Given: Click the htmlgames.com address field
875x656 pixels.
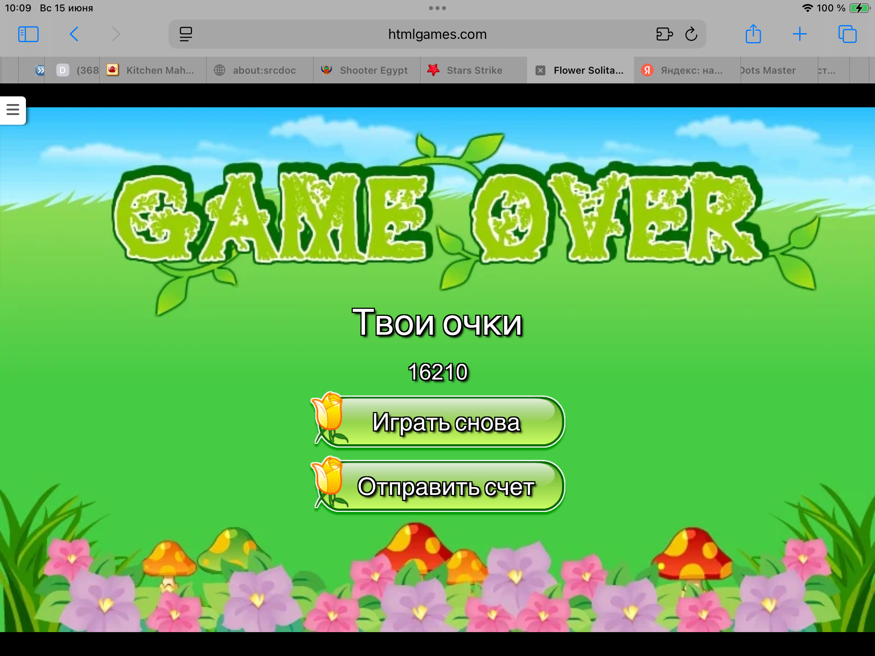Looking at the screenshot, I should coord(437,34).
